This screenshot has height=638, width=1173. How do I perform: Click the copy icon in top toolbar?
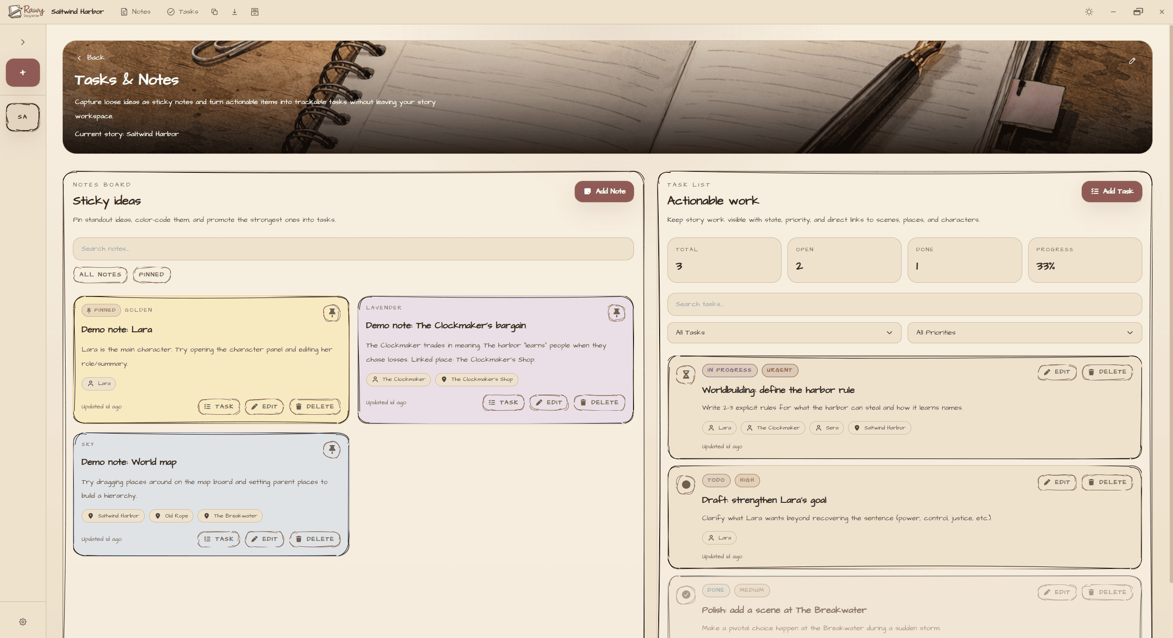[214, 12]
